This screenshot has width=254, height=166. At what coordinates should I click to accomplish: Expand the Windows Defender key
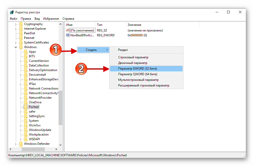pos(16,144)
